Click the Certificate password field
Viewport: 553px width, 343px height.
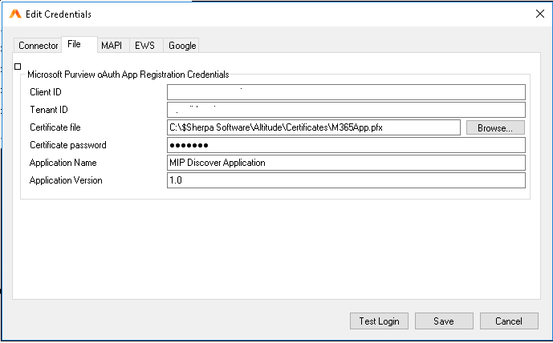tap(345, 145)
